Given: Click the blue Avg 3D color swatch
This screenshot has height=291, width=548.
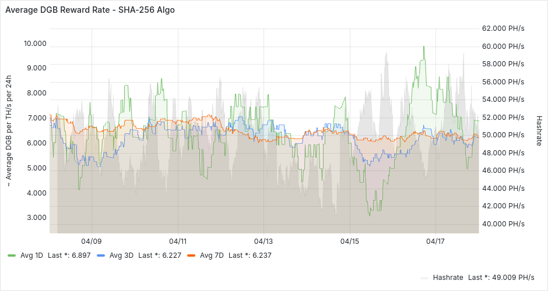Looking at the screenshot, I should [101, 255].
